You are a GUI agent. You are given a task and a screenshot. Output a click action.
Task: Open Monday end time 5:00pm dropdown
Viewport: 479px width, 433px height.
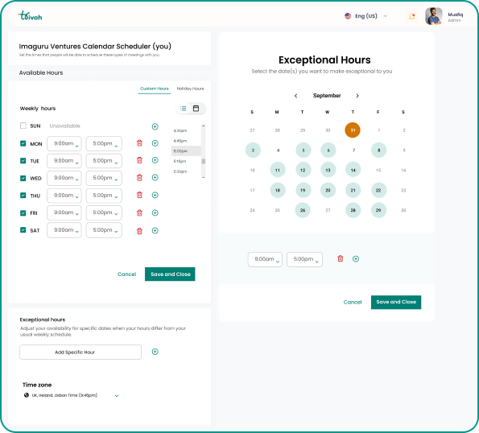[x=104, y=143]
